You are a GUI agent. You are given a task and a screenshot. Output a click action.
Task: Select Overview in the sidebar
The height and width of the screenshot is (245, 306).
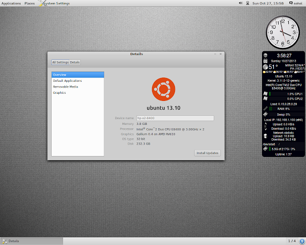pyautogui.click(x=77, y=75)
